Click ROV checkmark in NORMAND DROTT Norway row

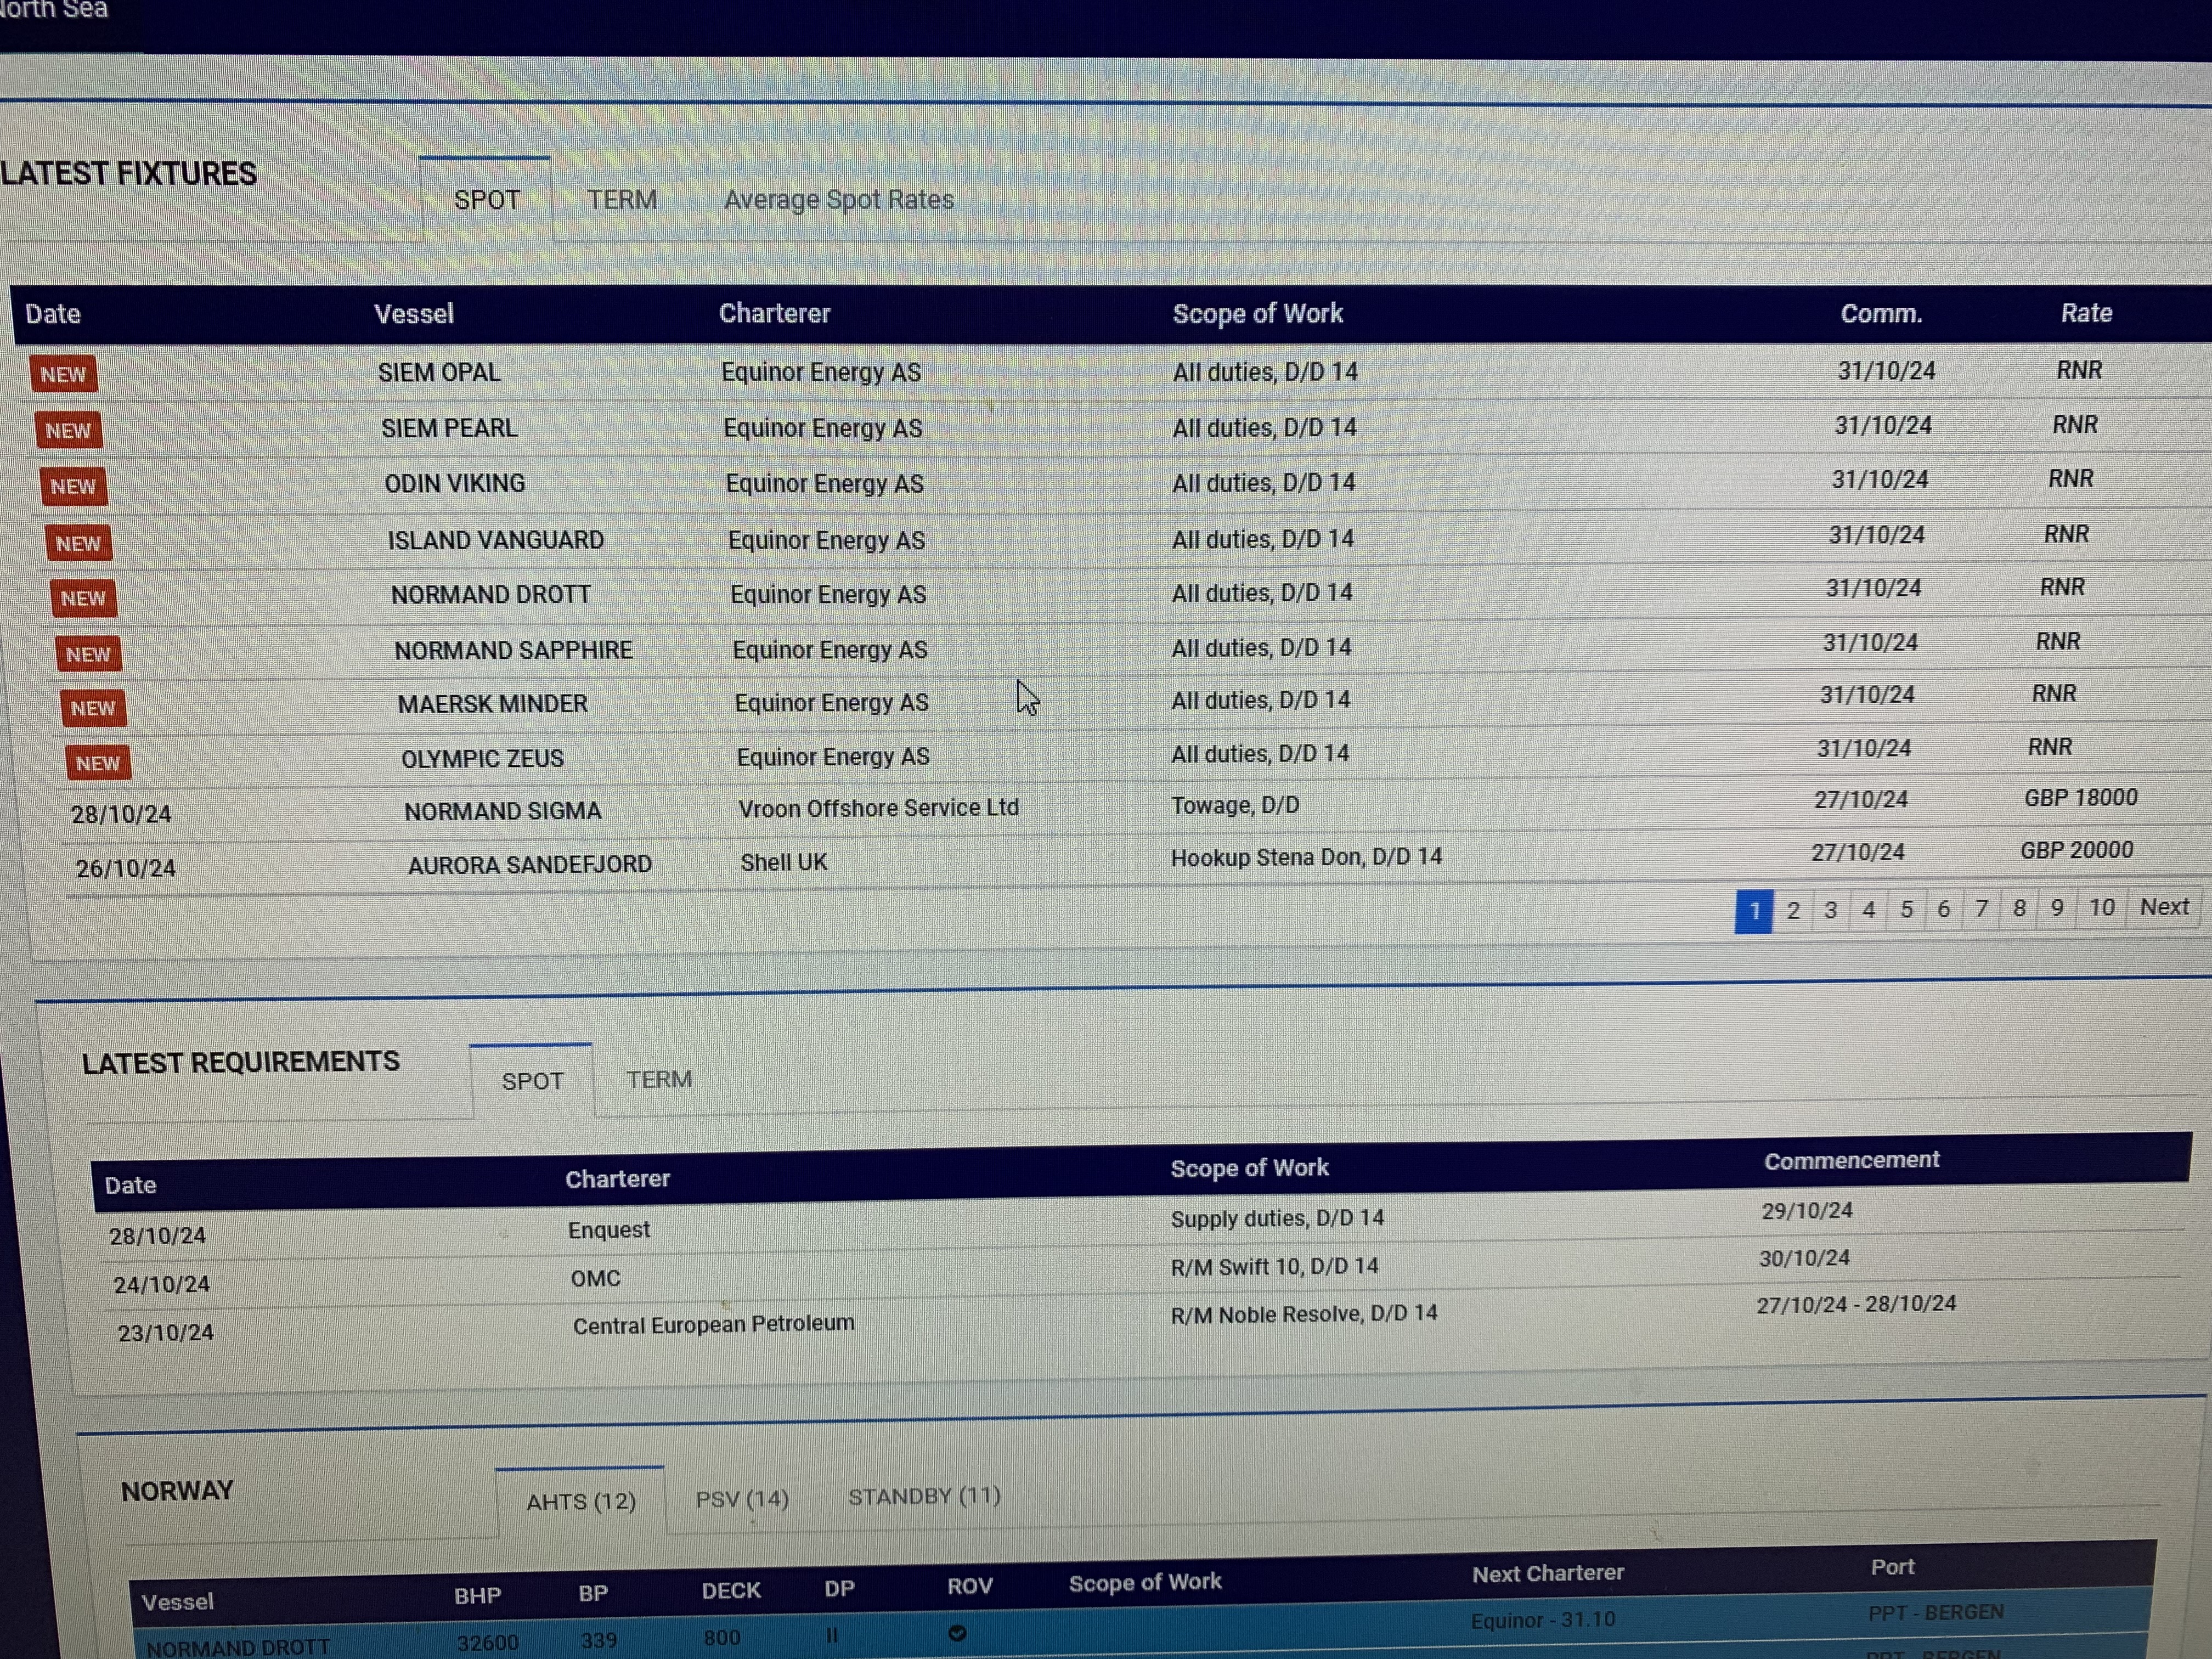click(957, 1633)
